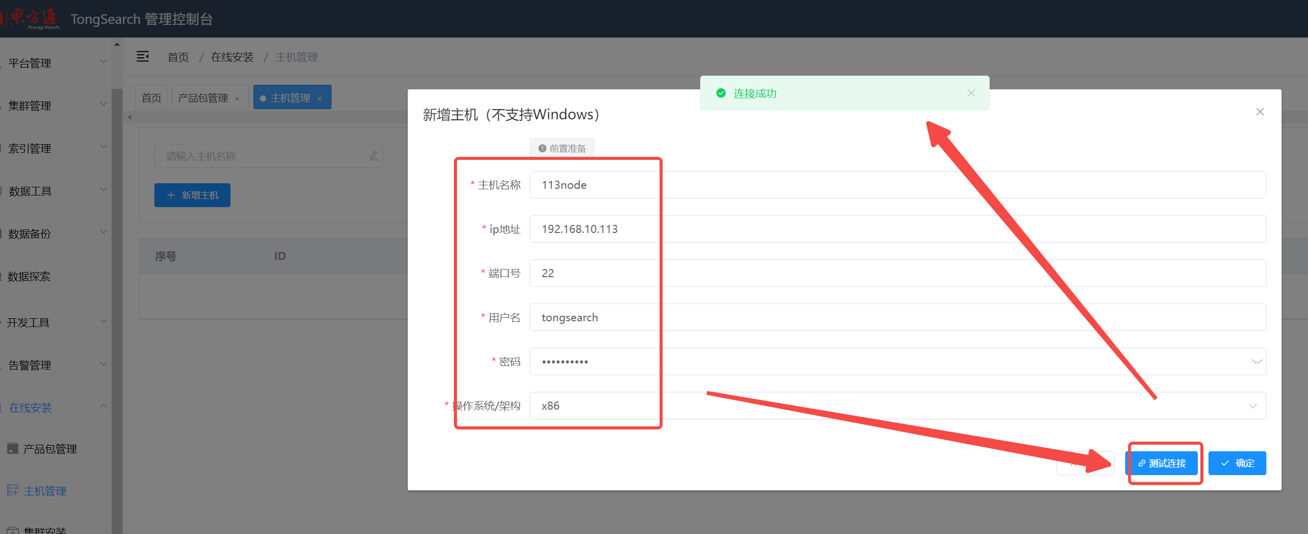Image resolution: width=1308 pixels, height=534 pixels.
Task: Open the 操作系统/架构 dropdown showing x86
Action: coord(897,406)
